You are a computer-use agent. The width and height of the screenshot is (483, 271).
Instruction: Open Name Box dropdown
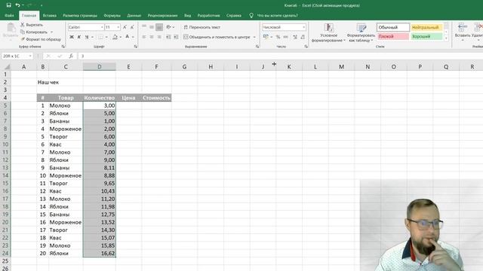point(30,56)
